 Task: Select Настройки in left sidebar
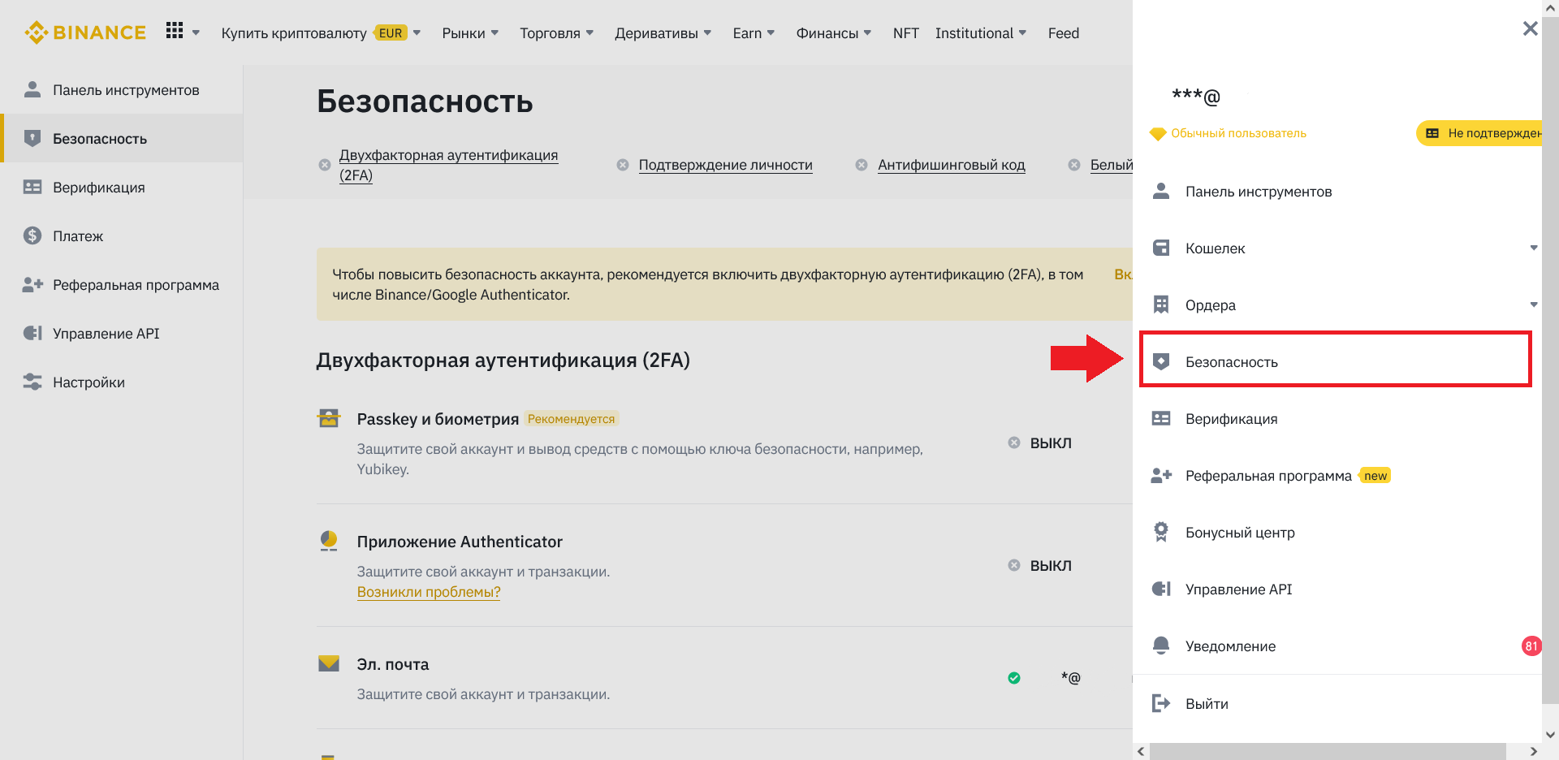[x=122, y=382]
